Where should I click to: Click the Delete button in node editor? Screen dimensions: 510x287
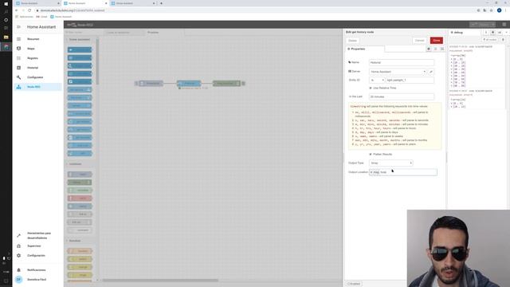(x=352, y=41)
